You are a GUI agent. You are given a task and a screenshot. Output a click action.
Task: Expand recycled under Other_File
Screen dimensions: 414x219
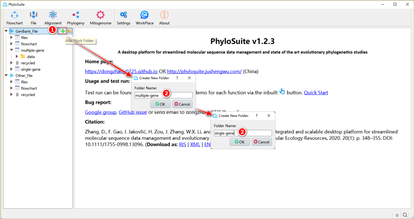(x=11, y=95)
